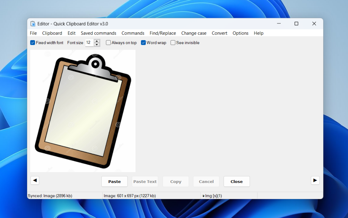348x218 pixels.
Task: Open the Convert menu
Action: coord(219,33)
